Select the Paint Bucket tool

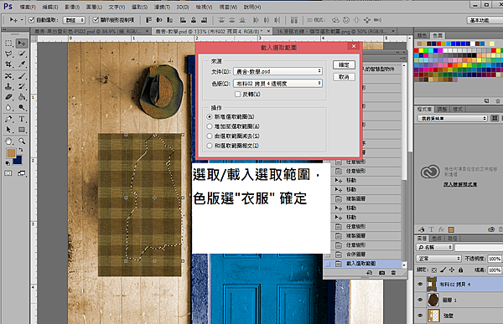22,97
